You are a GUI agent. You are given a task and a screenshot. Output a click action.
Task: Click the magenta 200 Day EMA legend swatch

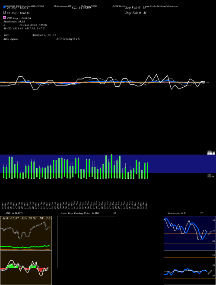[x=4, y=17]
